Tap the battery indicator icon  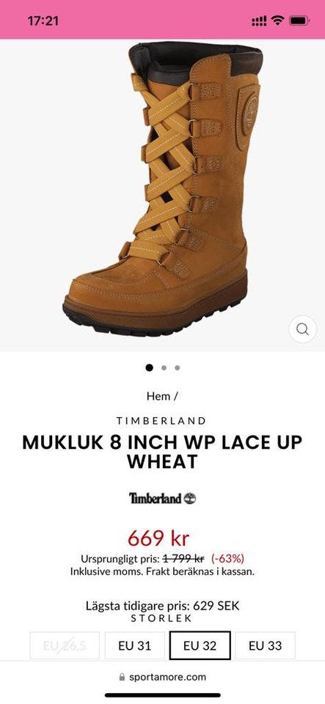click(x=299, y=21)
